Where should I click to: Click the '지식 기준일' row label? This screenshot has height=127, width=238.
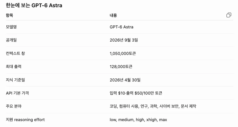15,80
